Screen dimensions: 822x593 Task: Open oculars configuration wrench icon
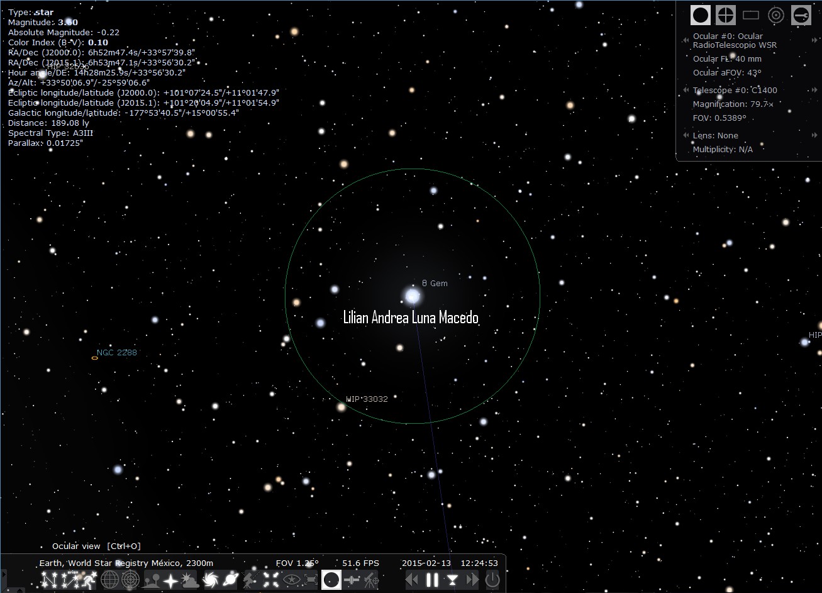point(801,15)
